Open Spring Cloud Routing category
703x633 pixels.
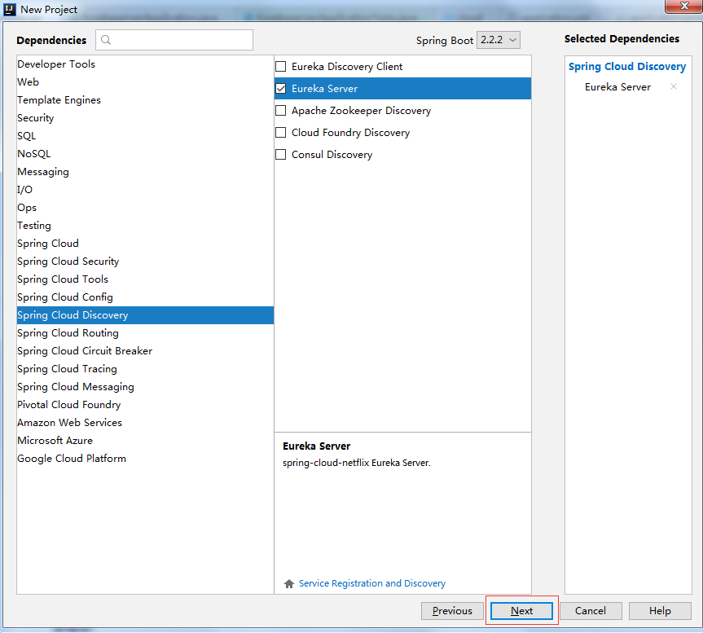click(x=145, y=333)
